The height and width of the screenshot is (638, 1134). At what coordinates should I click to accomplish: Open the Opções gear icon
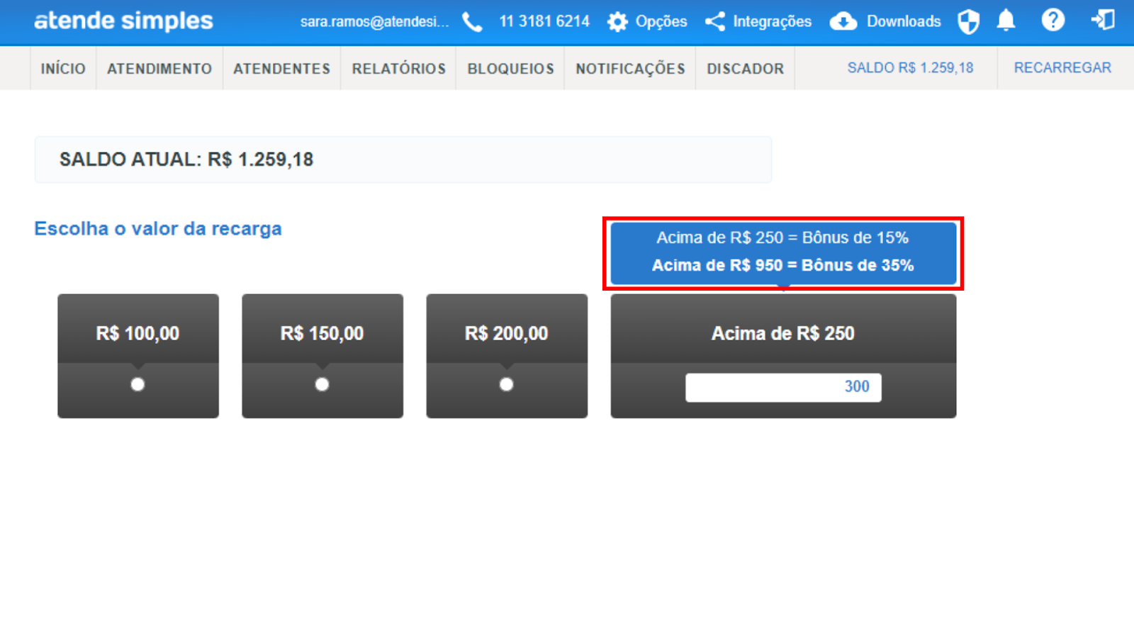coord(617,22)
